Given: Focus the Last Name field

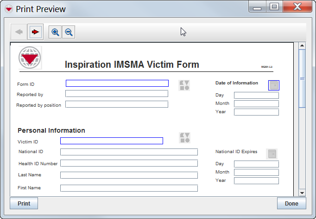Looking at the screenshot, I should click(129, 175).
